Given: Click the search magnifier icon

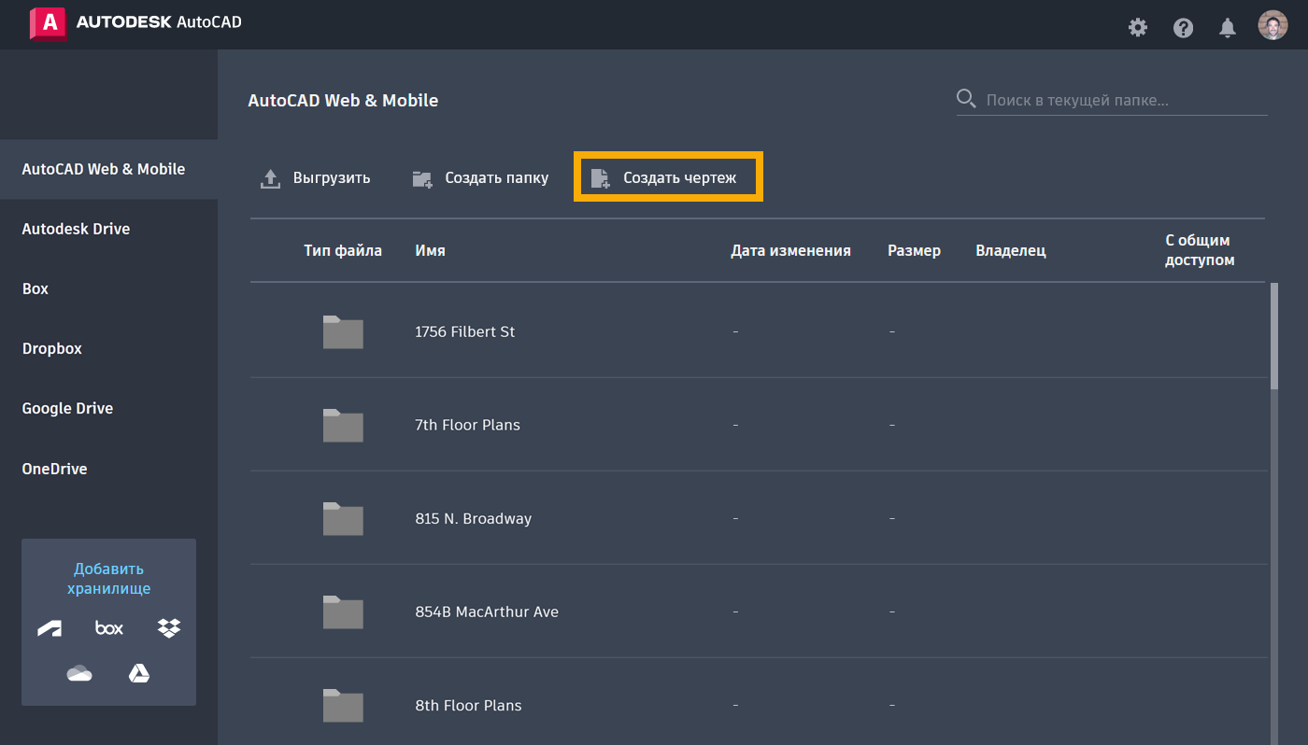Looking at the screenshot, I should pyautogui.click(x=967, y=99).
